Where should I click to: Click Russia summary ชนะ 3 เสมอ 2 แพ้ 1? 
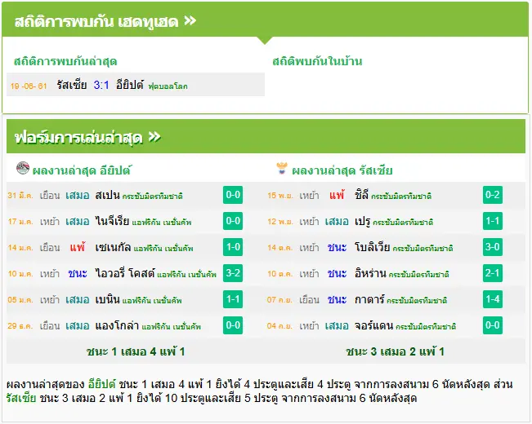point(395,351)
